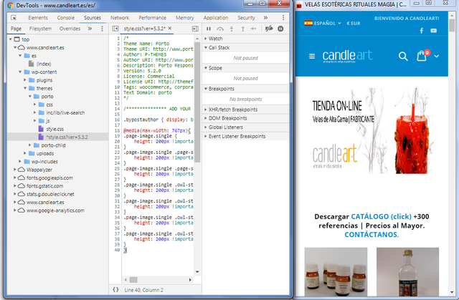Pretty print the source with braces icon
The height and width of the screenshot is (300, 459).
115,289
